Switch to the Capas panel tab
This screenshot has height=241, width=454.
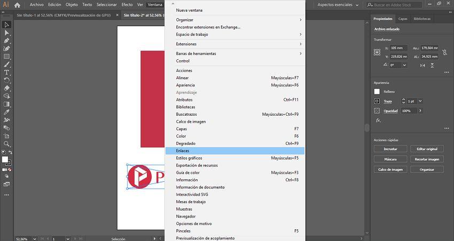click(x=403, y=19)
